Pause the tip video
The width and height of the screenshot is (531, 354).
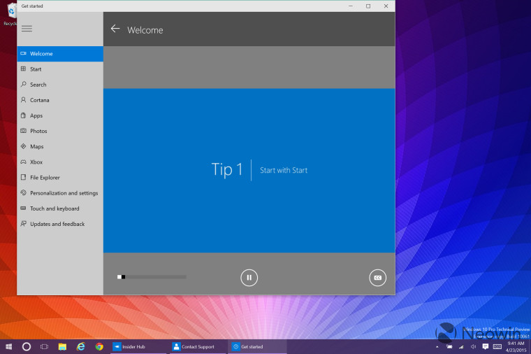(249, 278)
